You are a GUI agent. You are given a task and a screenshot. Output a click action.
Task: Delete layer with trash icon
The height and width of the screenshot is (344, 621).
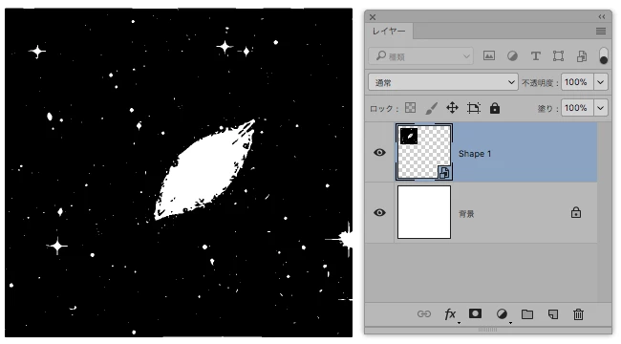[578, 314]
